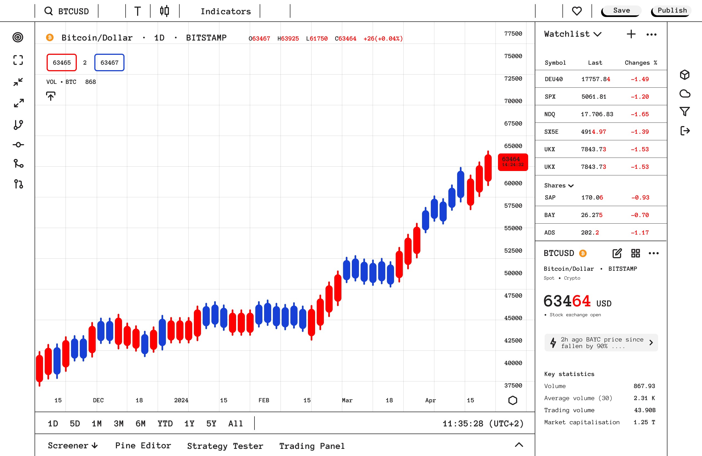The image size is (702, 456).
Task: Click the Symbol column header
Action: coord(555,62)
